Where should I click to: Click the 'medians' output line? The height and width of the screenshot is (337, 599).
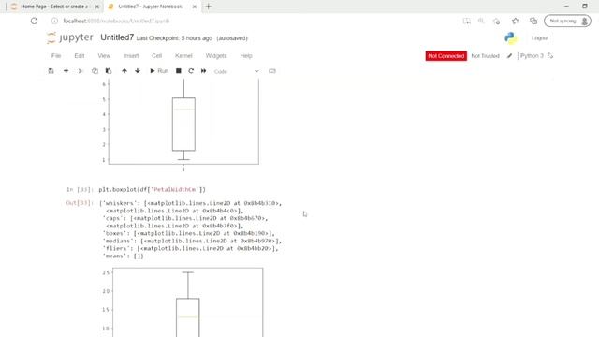192,242
